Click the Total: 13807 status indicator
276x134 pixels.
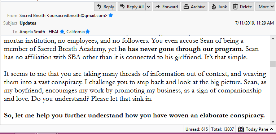(223, 129)
